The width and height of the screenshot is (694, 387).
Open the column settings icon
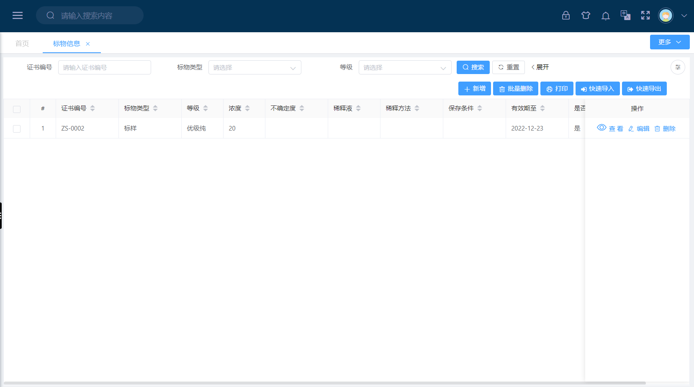click(678, 67)
